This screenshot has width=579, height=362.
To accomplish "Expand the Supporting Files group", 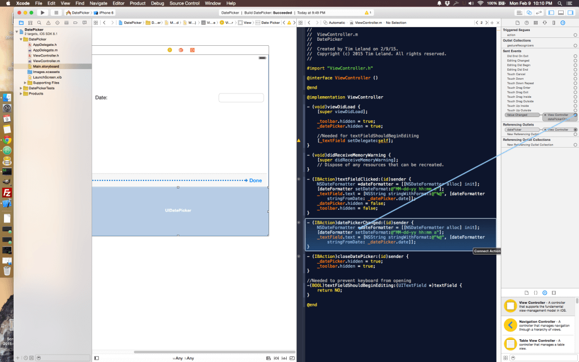I will point(25,83).
